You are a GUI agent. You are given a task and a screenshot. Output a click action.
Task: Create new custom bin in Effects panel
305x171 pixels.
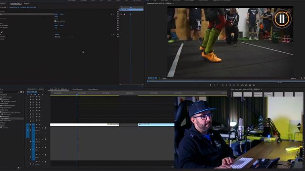point(19,168)
